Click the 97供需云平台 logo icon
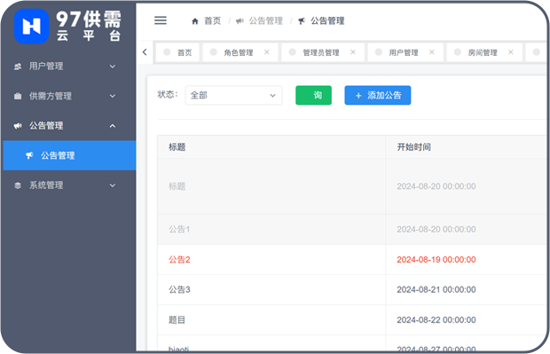The image size is (550, 354). pyautogui.click(x=31, y=27)
